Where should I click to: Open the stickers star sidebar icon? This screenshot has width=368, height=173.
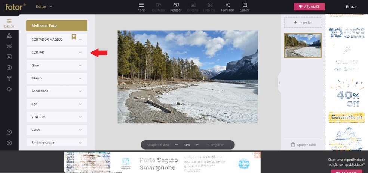click(x=9, y=67)
